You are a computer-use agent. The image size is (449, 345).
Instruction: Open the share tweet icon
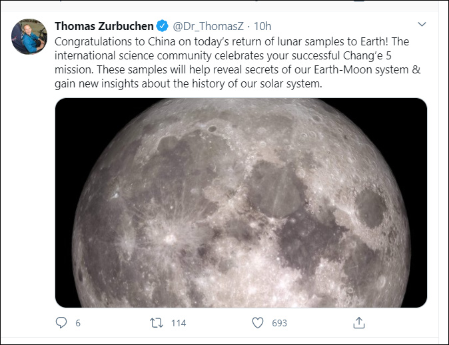[358, 323]
